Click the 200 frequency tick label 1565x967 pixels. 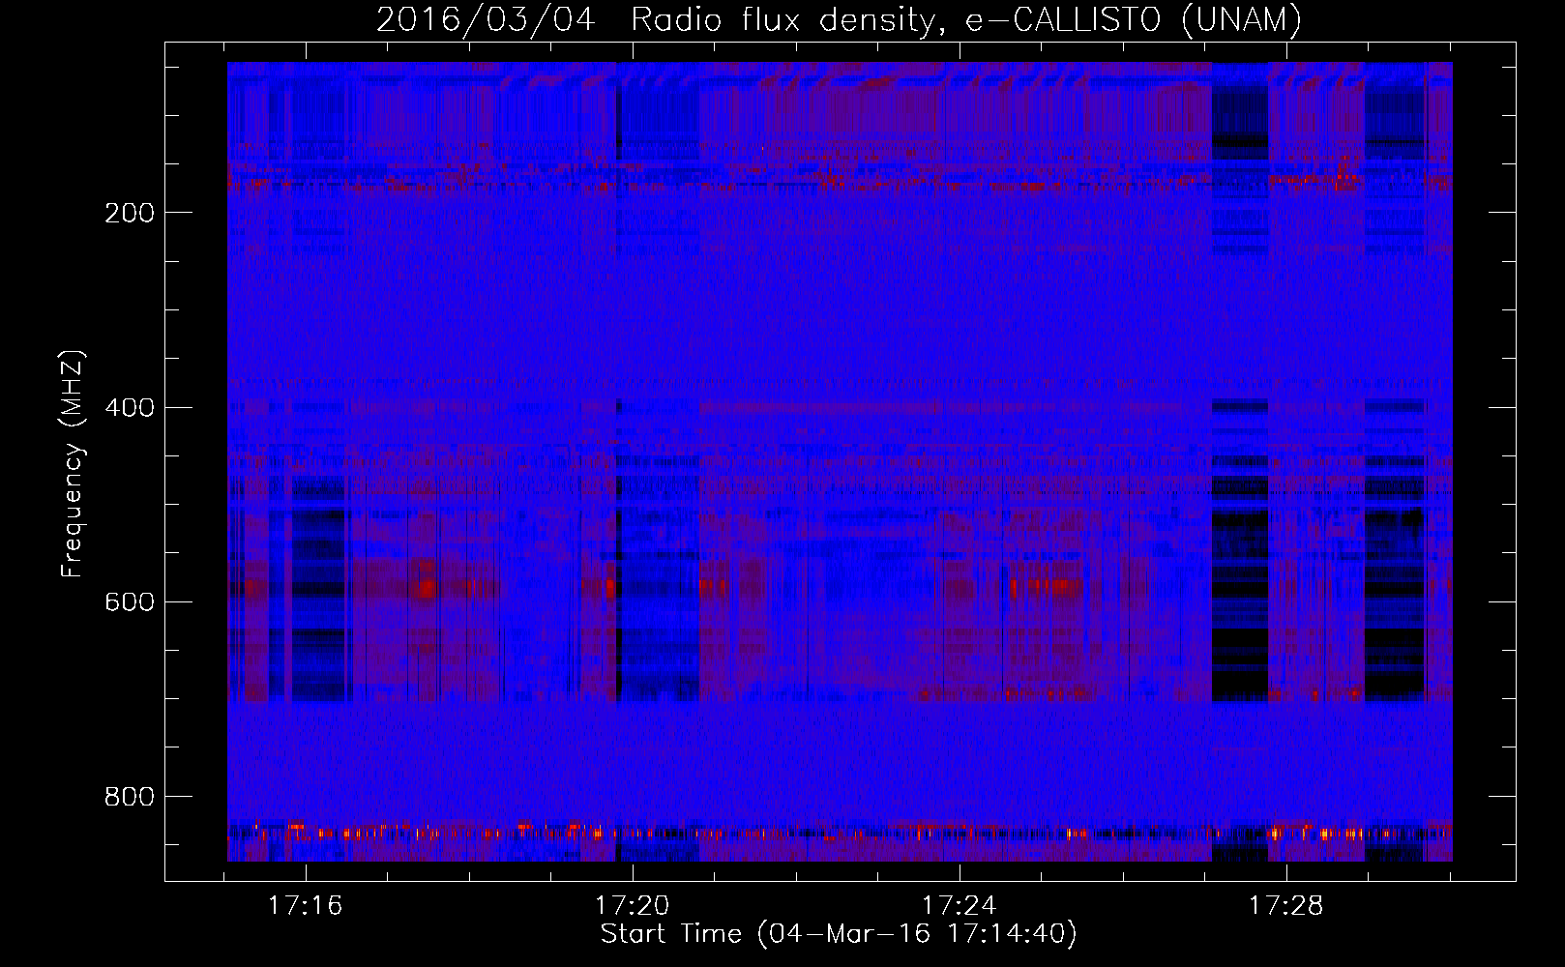(130, 213)
